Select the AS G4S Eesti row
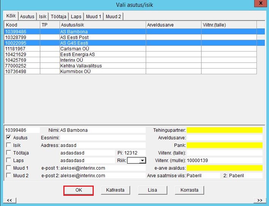Image resolution: width=269 pixels, height=206 pixels. point(134,43)
